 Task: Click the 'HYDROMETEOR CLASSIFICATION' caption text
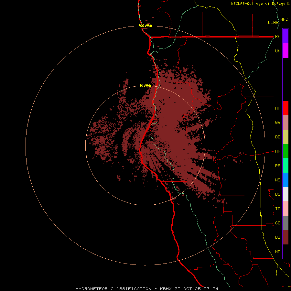tap(113, 289)
